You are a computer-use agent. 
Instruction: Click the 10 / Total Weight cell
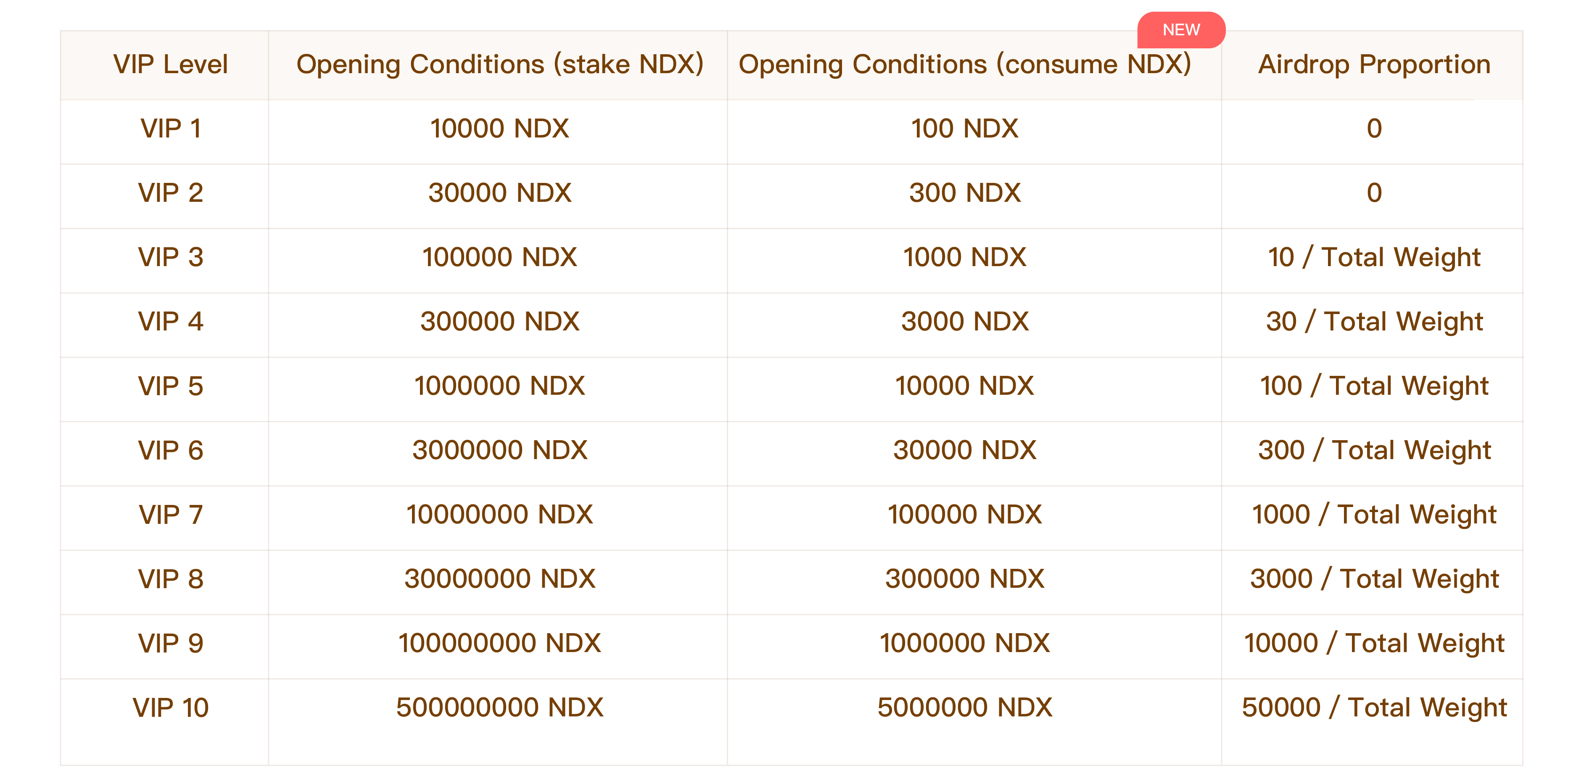pos(1374,257)
